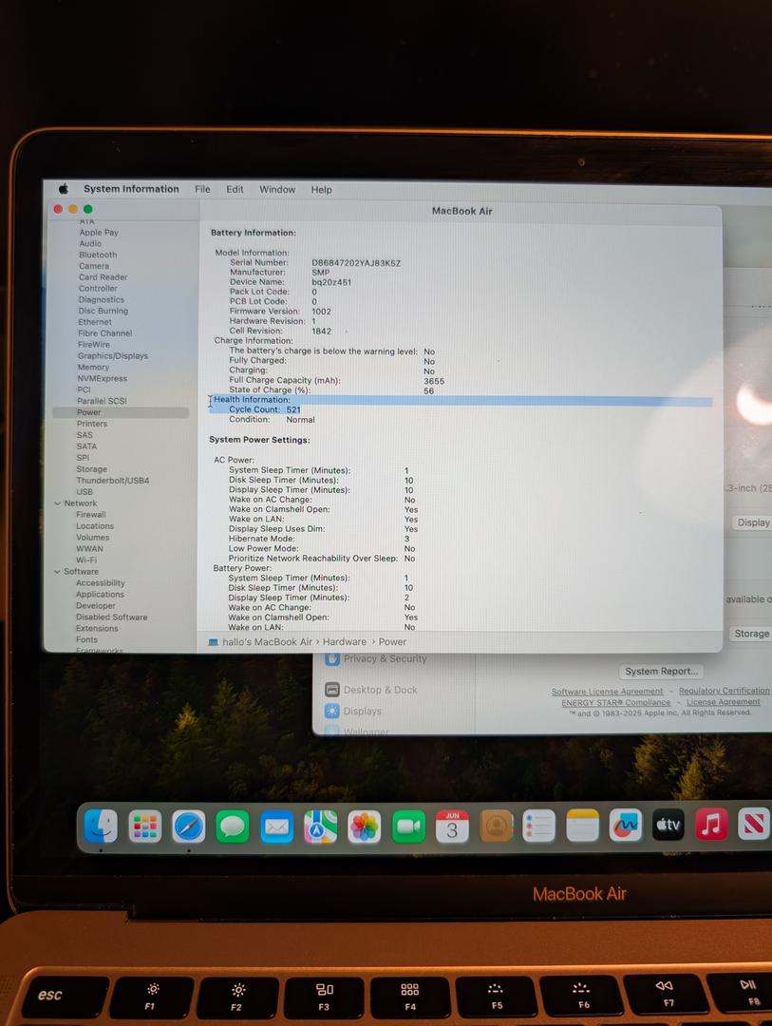Click laptop icon in path bar
The width and height of the screenshot is (772, 1026).
[213, 642]
